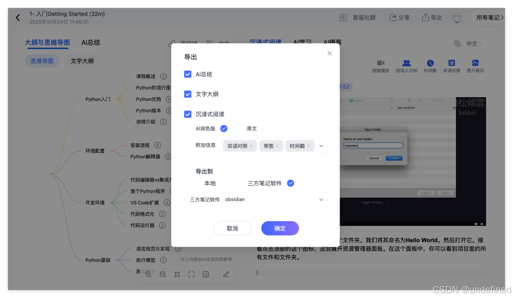
Task: Expand the 安装流程 node badge 6
Action: click(x=158, y=145)
